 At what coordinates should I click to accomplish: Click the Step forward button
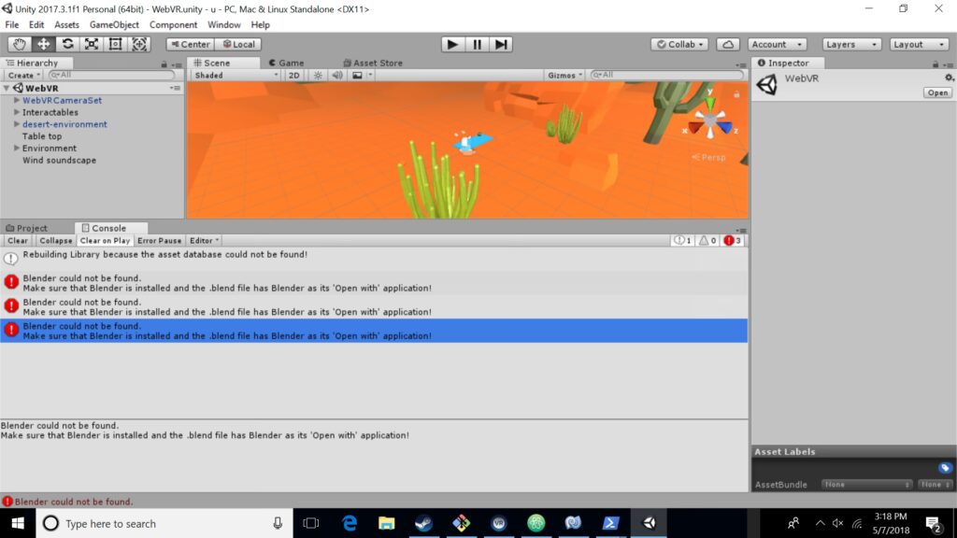pyautogui.click(x=501, y=44)
